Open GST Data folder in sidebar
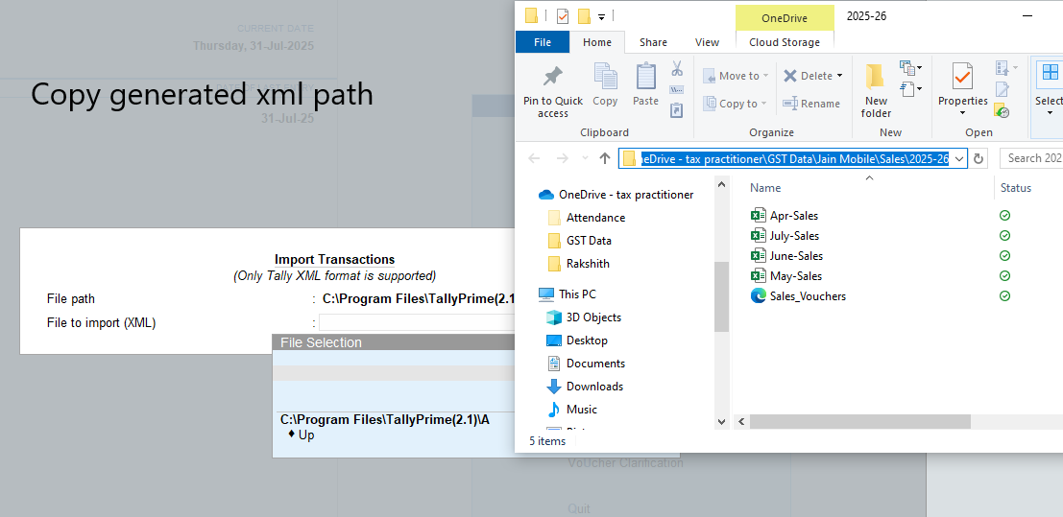This screenshot has height=517, width=1063. [580, 241]
